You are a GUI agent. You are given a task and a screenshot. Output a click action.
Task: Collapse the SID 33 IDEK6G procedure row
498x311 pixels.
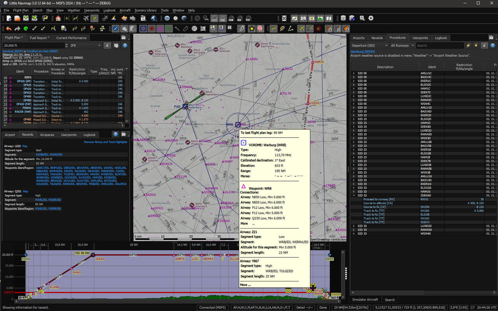pos(354,195)
